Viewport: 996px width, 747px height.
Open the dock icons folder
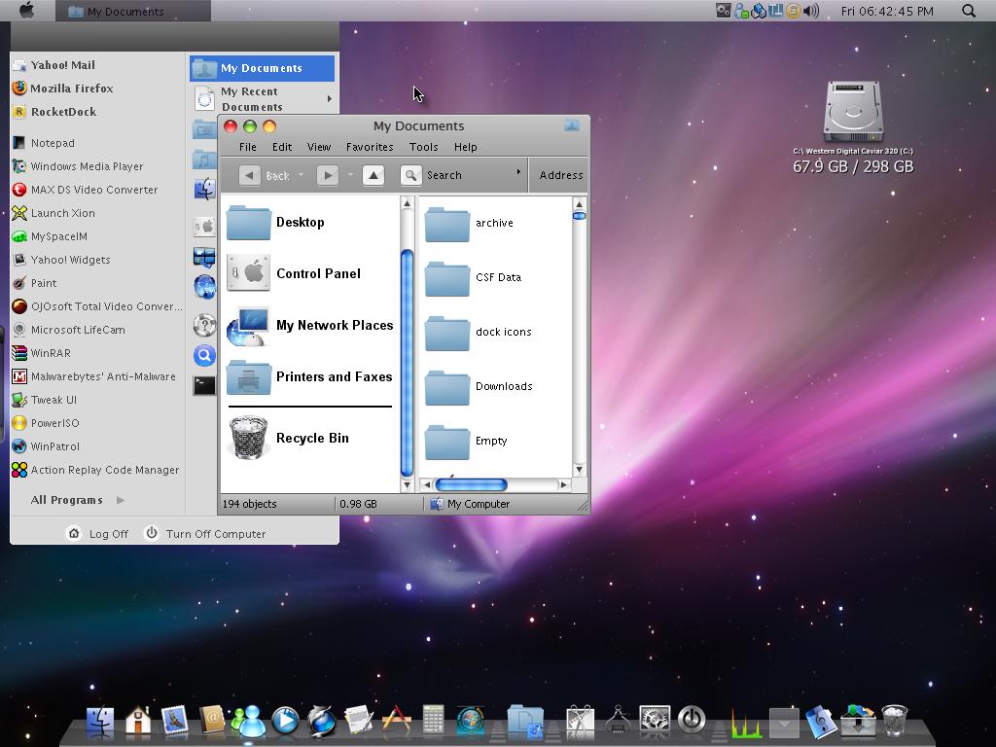click(478, 333)
